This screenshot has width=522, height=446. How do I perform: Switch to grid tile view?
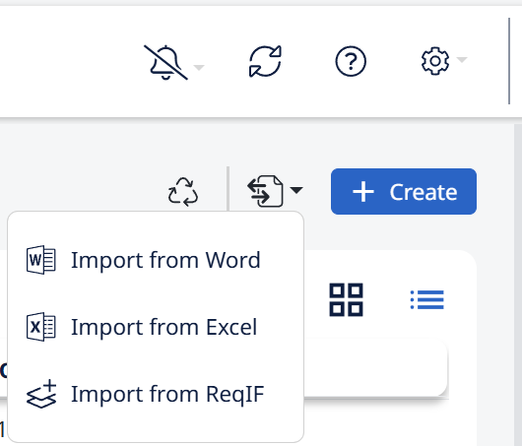[347, 300]
